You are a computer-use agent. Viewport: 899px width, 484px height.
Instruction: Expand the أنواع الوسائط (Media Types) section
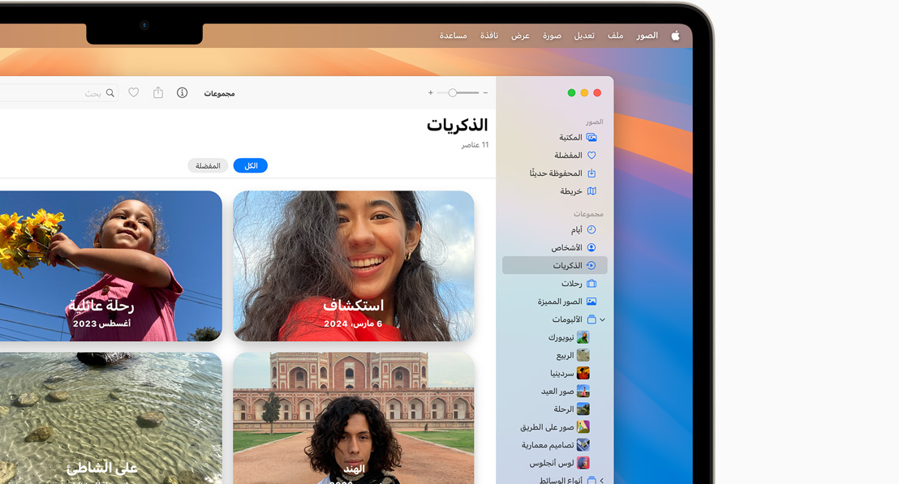click(x=602, y=481)
